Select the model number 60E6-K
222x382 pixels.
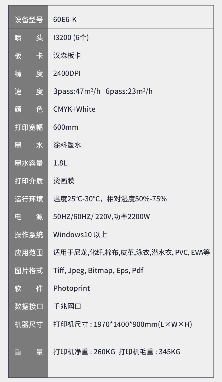click(x=65, y=20)
